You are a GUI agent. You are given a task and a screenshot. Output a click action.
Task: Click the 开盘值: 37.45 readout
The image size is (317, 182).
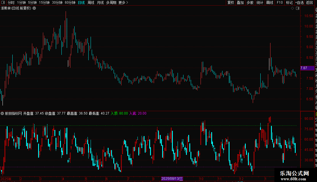pyautogui.click(x=33, y=113)
